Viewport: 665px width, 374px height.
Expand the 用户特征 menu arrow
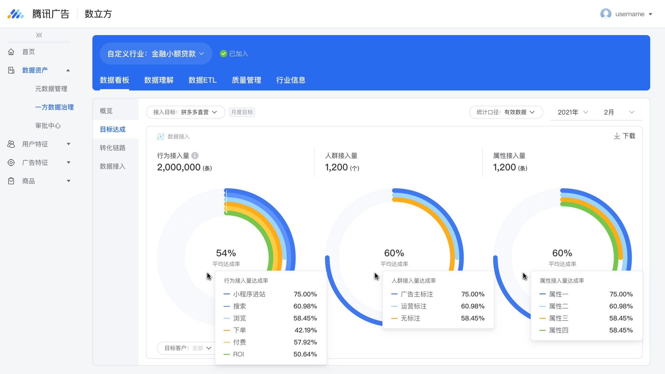point(69,144)
